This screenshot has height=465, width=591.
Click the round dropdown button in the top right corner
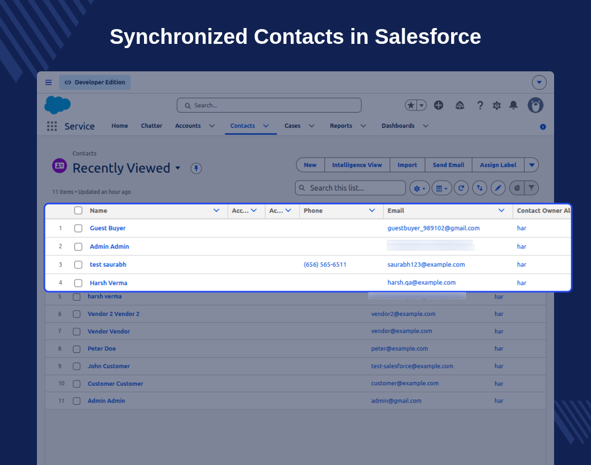[x=539, y=82]
